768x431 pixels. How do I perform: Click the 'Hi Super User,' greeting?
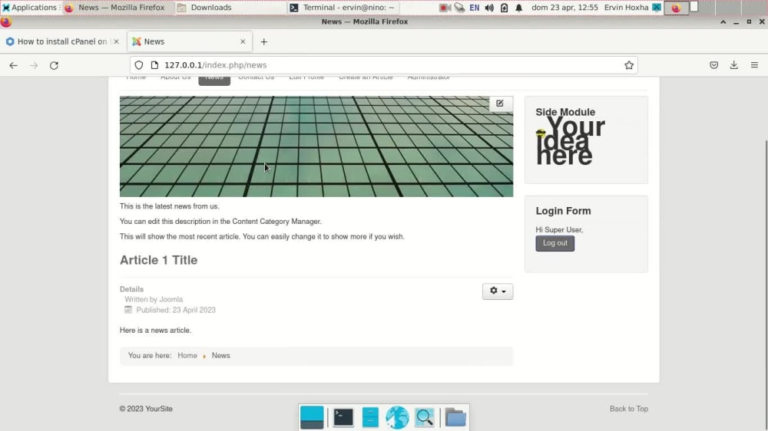559,229
